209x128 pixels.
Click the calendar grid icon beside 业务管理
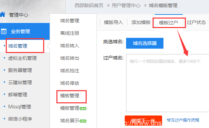click(4, 31)
